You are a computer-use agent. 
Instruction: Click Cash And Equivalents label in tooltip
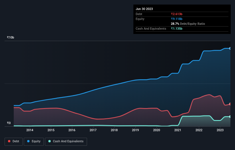coord(151,29)
